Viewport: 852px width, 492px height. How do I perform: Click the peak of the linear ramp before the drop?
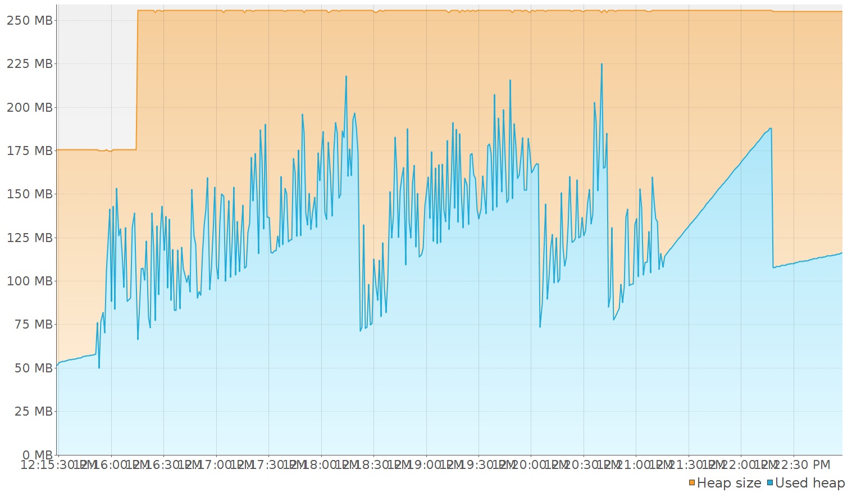point(771,129)
